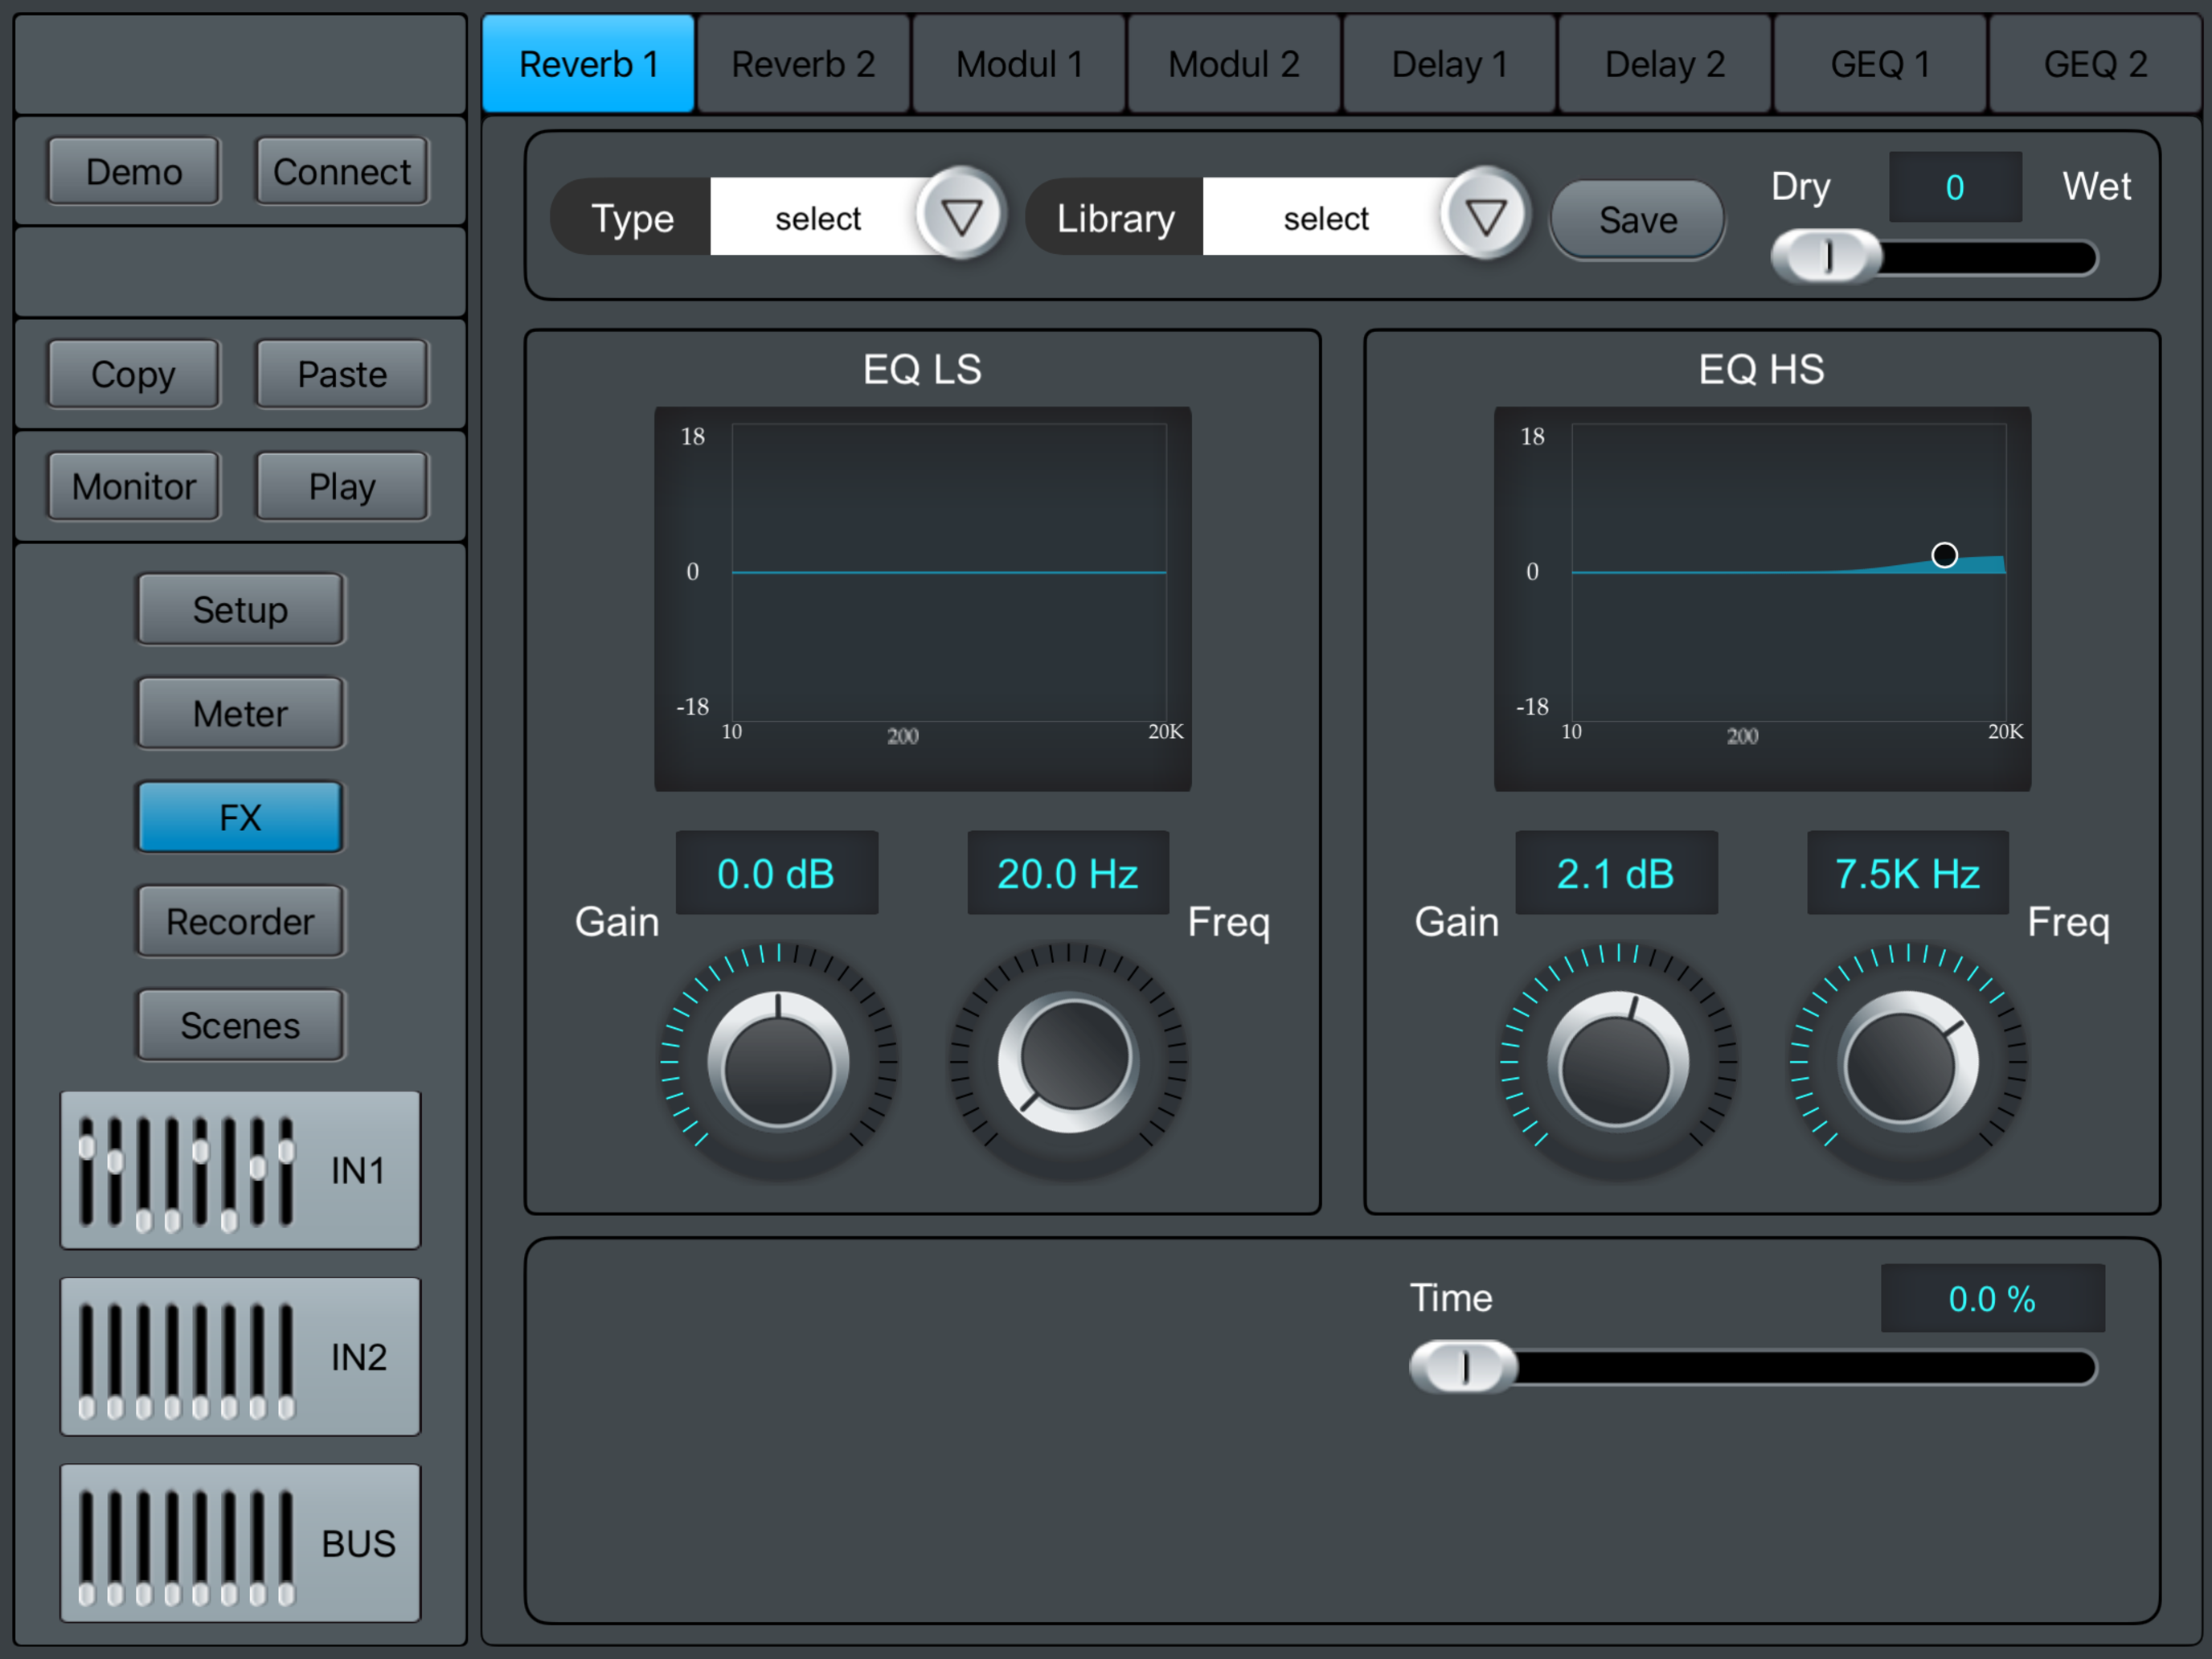Expand the Type dropdown arrow

(x=962, y=215)
